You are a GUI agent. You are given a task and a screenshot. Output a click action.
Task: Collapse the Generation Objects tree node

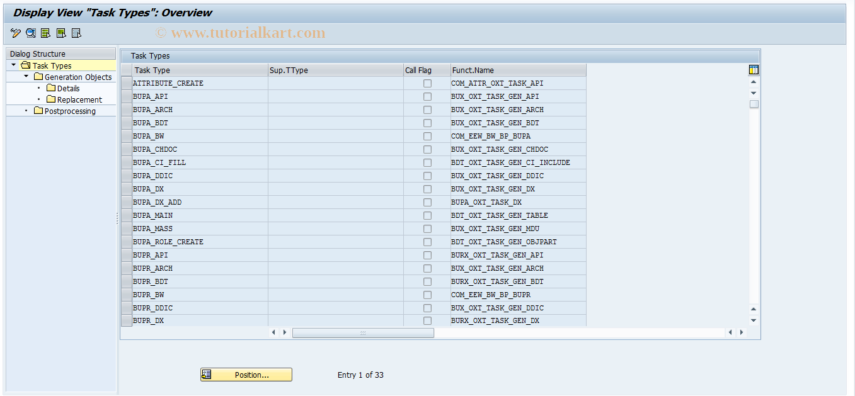coord(25,76)
